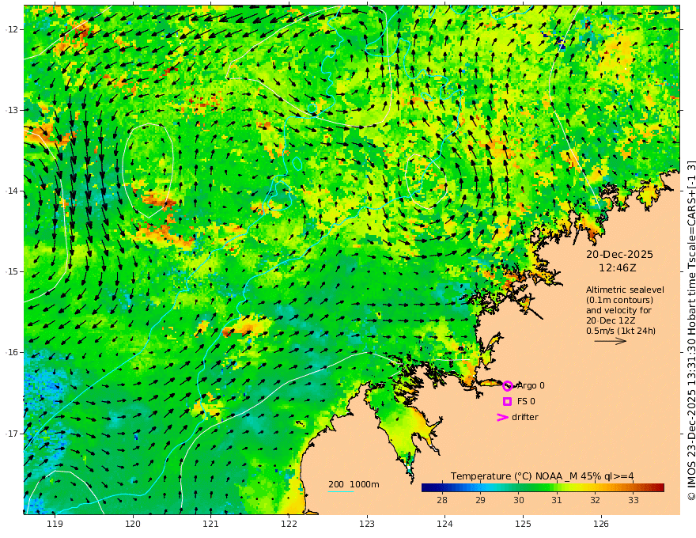Click the 28 tick on the colorbar

[x=441, y=500]
